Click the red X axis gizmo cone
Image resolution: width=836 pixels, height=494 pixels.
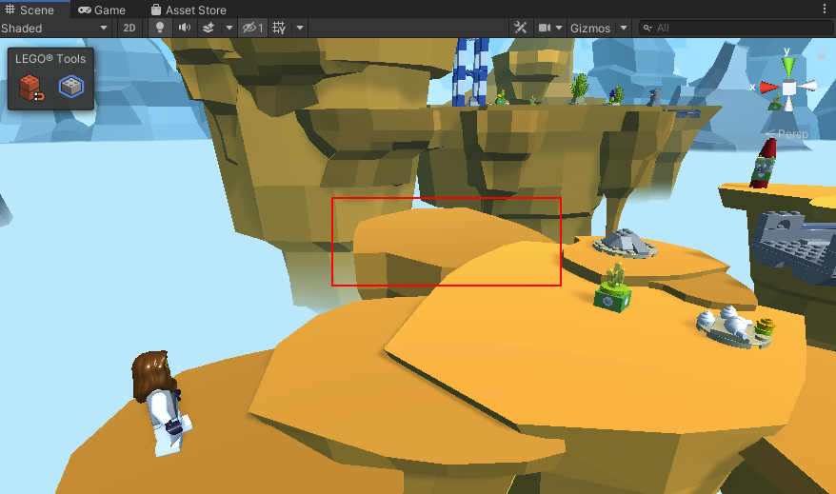pos(768,87)
